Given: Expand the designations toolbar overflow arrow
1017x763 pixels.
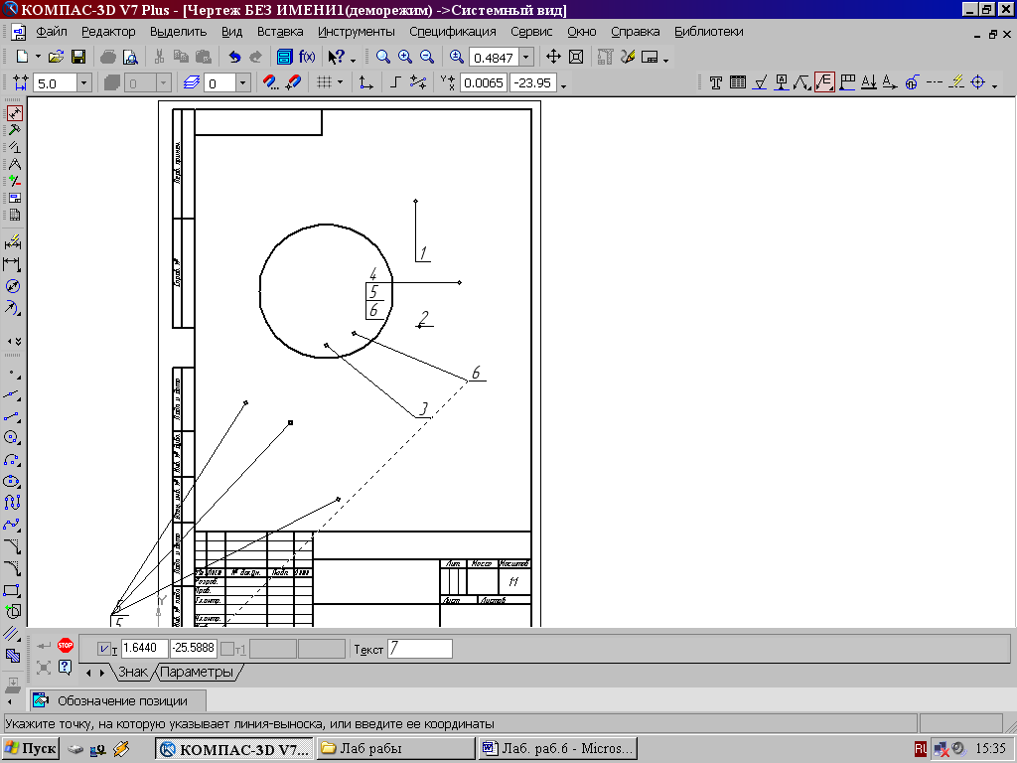Looking at the screenshot, I should [995, 85].
